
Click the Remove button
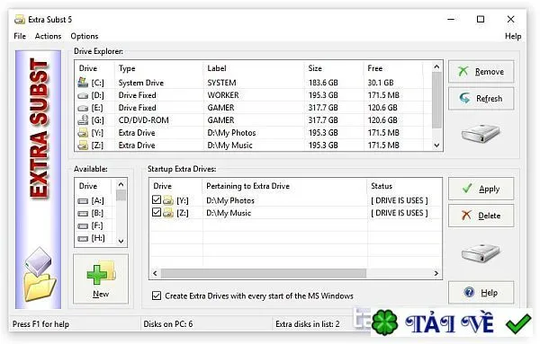(481, 72)
